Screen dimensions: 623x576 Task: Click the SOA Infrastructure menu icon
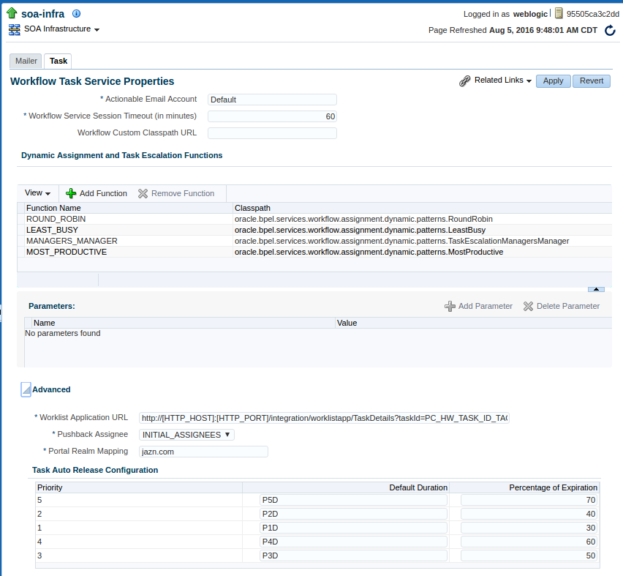pos(15,29)
